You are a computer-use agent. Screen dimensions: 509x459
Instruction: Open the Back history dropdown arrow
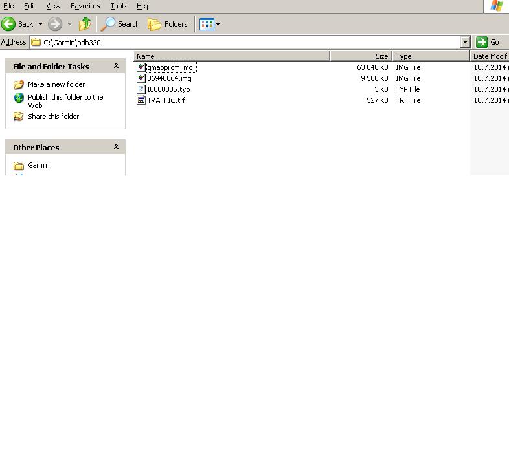[40, 24]
